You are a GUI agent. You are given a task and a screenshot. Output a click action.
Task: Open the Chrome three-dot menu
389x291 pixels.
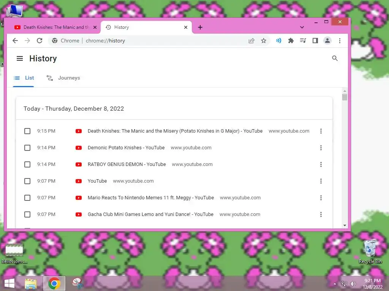tap(340, 41)
